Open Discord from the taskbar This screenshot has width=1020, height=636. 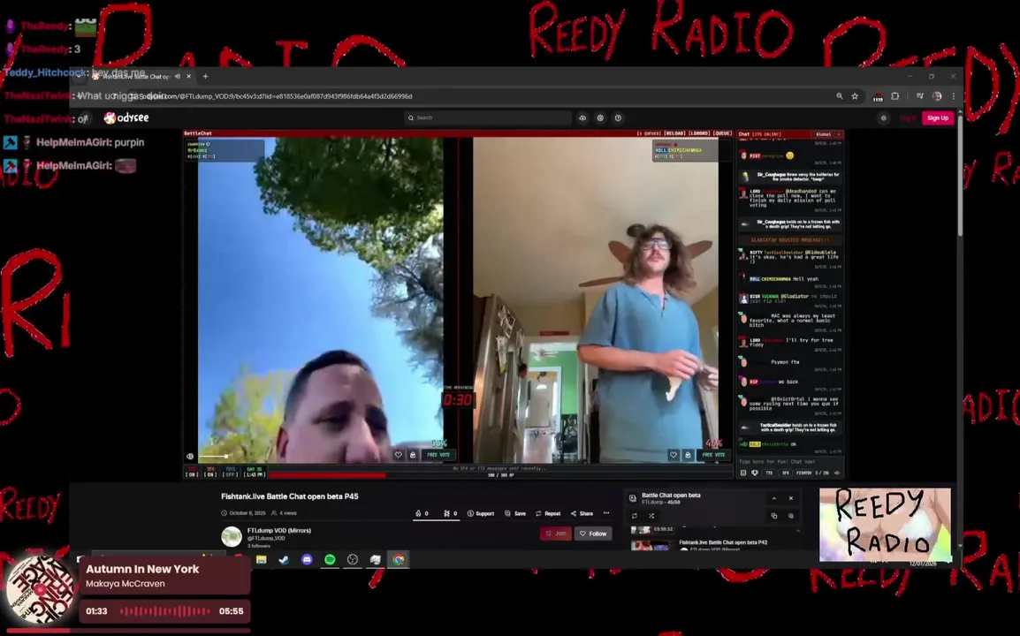pyautogui.click(x=307, y=559)
